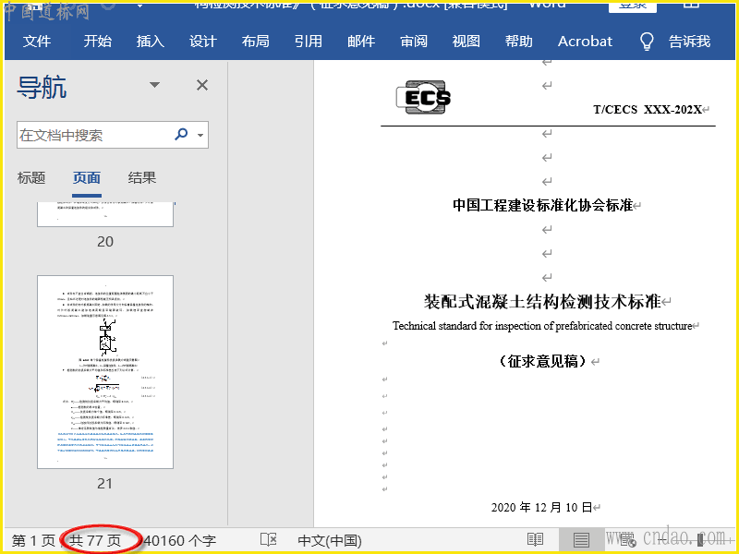Click the 导航 pane title
The image size is (739, 554).
[42, 88]
